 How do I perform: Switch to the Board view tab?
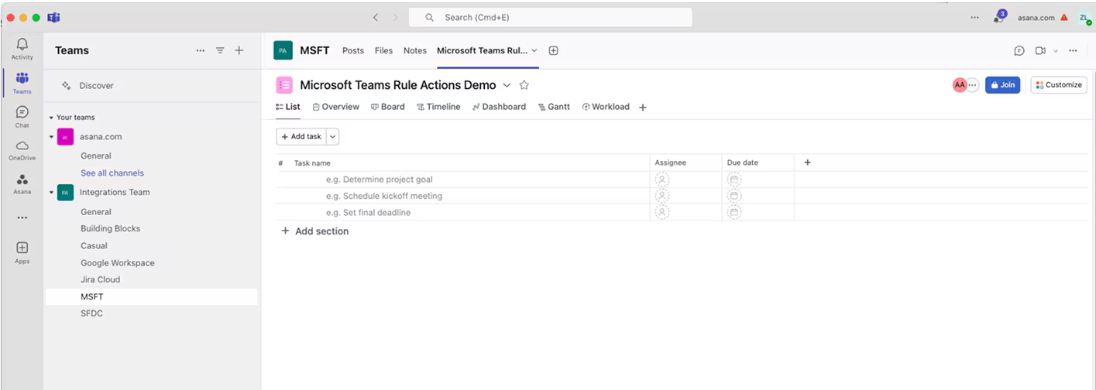click(x=387, y=107)
